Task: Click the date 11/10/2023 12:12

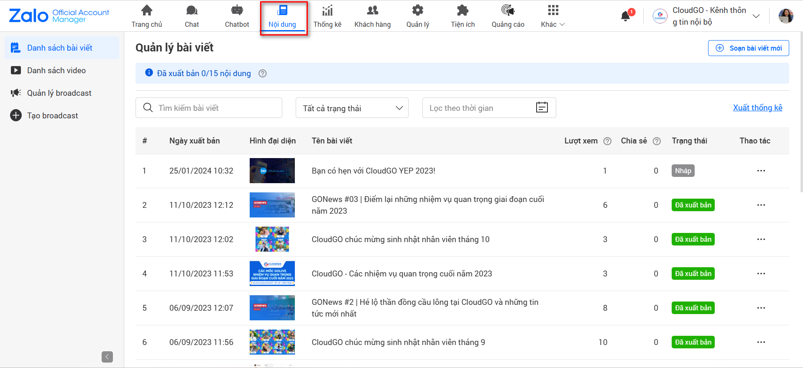Action: pos(201,205)
